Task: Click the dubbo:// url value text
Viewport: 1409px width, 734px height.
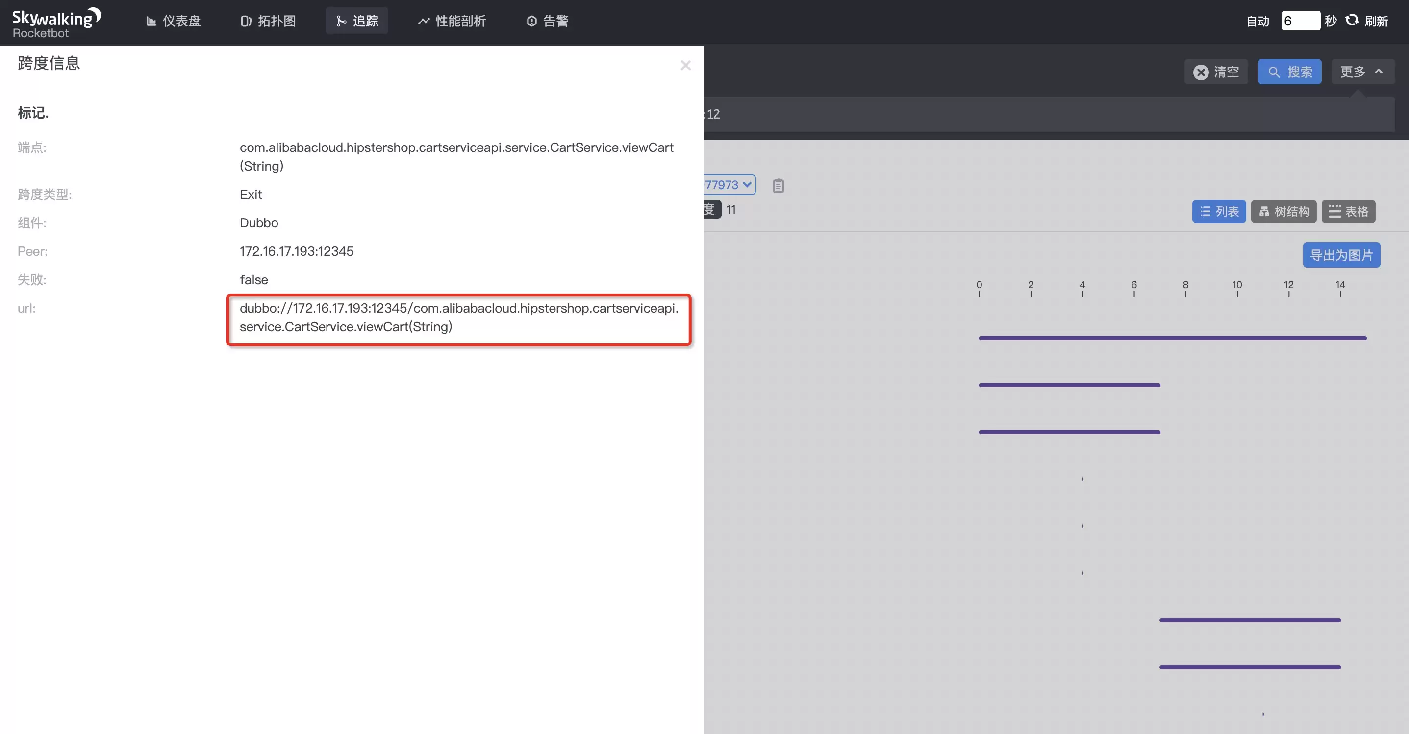Action: click(459, 317)
